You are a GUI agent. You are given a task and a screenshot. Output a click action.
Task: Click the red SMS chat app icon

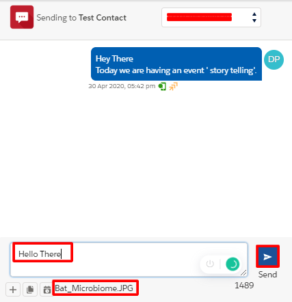[x=22, y=17]
